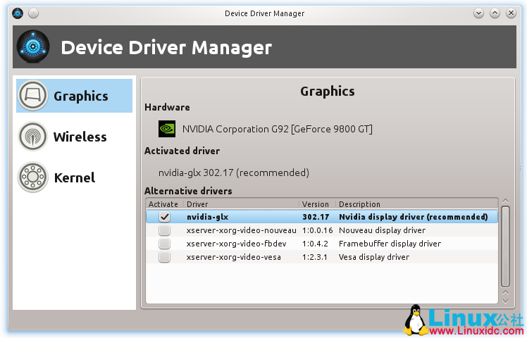Maximize the Device Driver Manager window

(x=495, y=13)
